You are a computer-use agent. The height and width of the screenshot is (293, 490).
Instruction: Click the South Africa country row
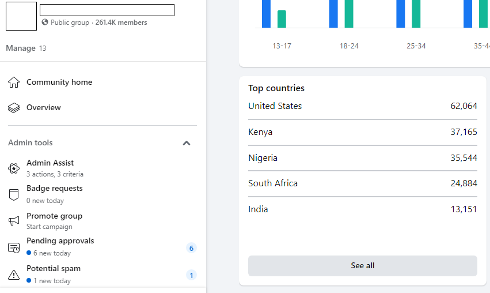point(363,184)
